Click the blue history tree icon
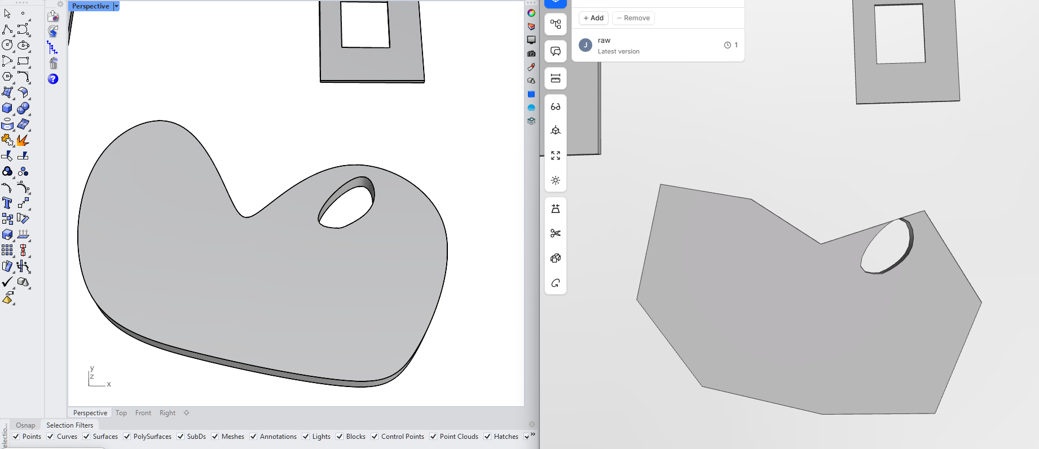Screen dimensions: 1039x449 (x=52, y=47)
